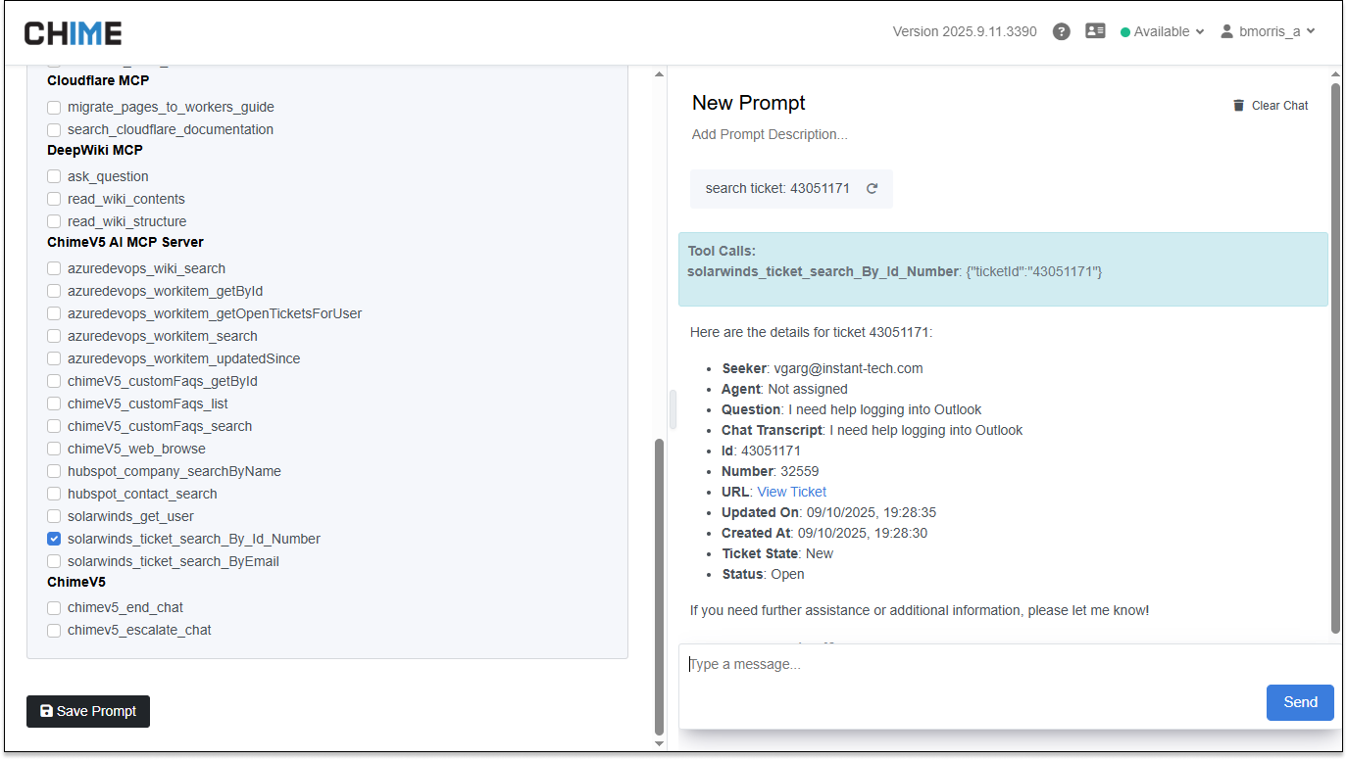The width and height of the screenshot is (1347, 760).
Task: Edit the New Prompt title
Action: tap(749, 103)
